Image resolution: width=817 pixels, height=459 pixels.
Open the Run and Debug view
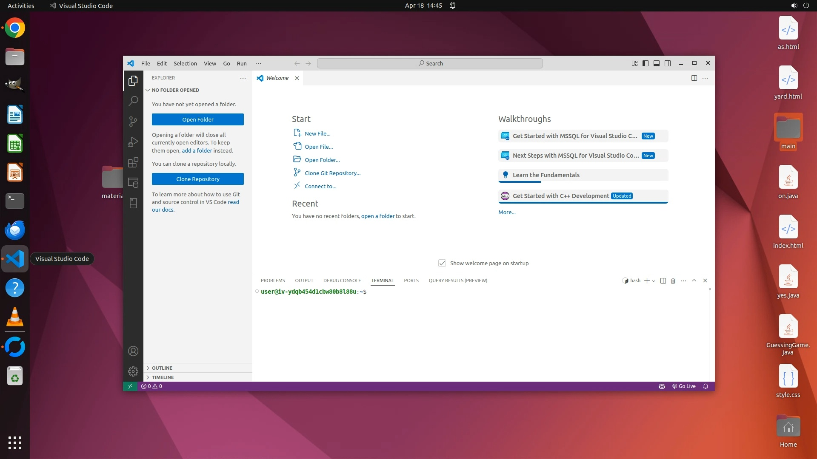click(133, 142)
